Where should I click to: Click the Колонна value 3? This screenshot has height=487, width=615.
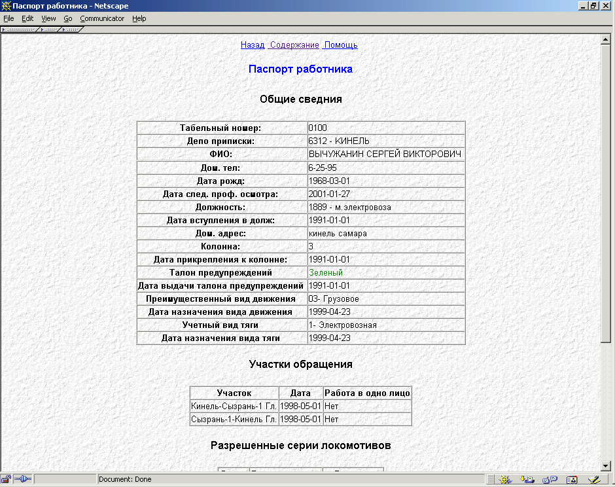311,246
